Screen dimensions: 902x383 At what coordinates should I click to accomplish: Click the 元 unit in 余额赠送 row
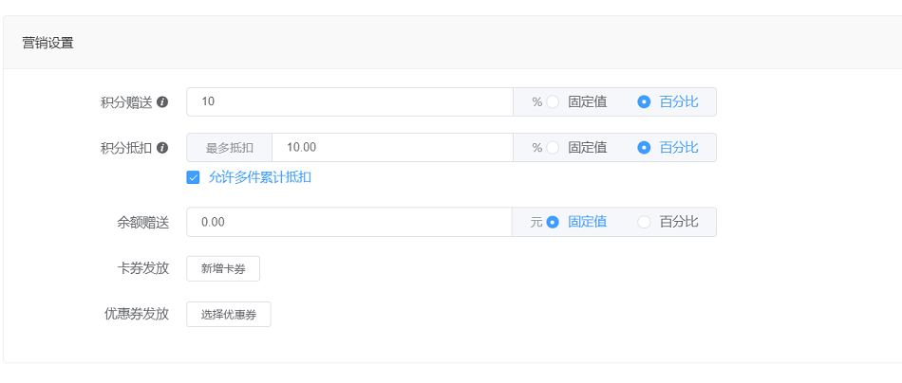[x=536, y=222]
